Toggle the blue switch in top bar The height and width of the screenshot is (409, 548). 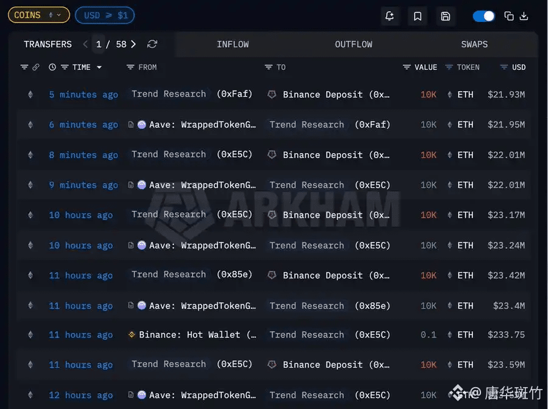click(484, 16)
